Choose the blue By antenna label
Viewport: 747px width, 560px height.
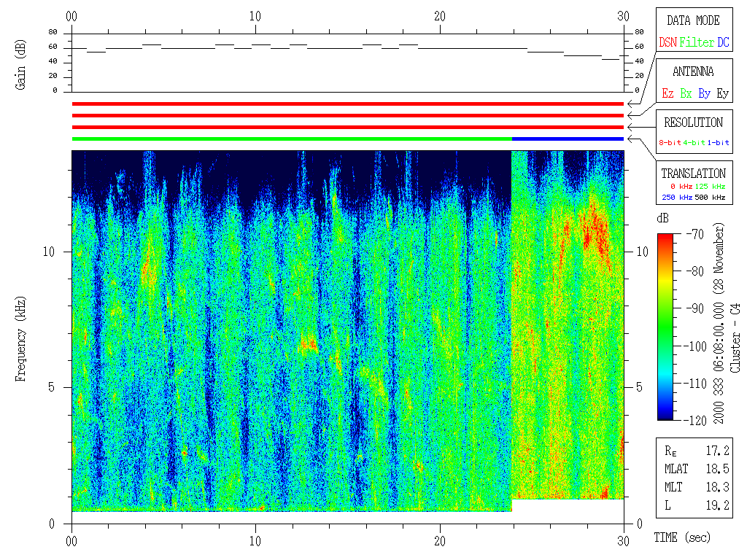click(704, 94)
